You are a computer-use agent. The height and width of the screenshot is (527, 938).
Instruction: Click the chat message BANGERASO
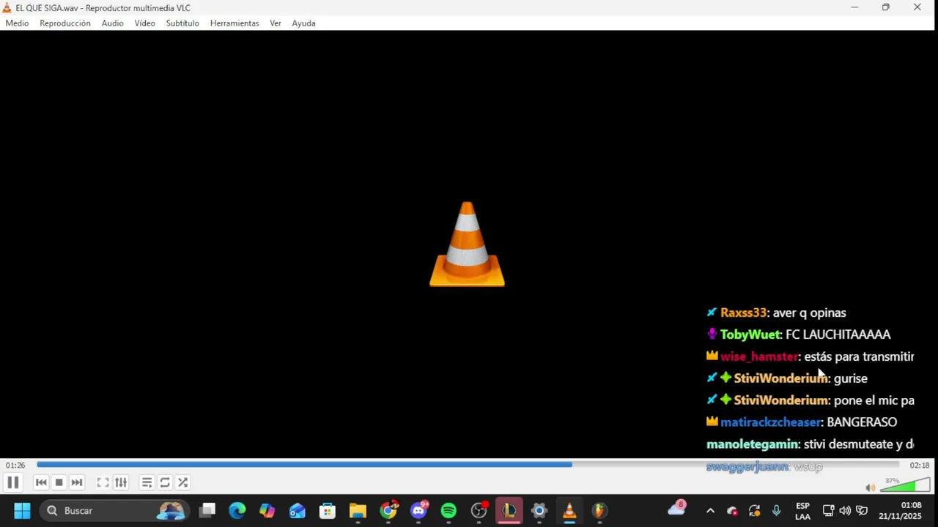click(x=862, y=422)
